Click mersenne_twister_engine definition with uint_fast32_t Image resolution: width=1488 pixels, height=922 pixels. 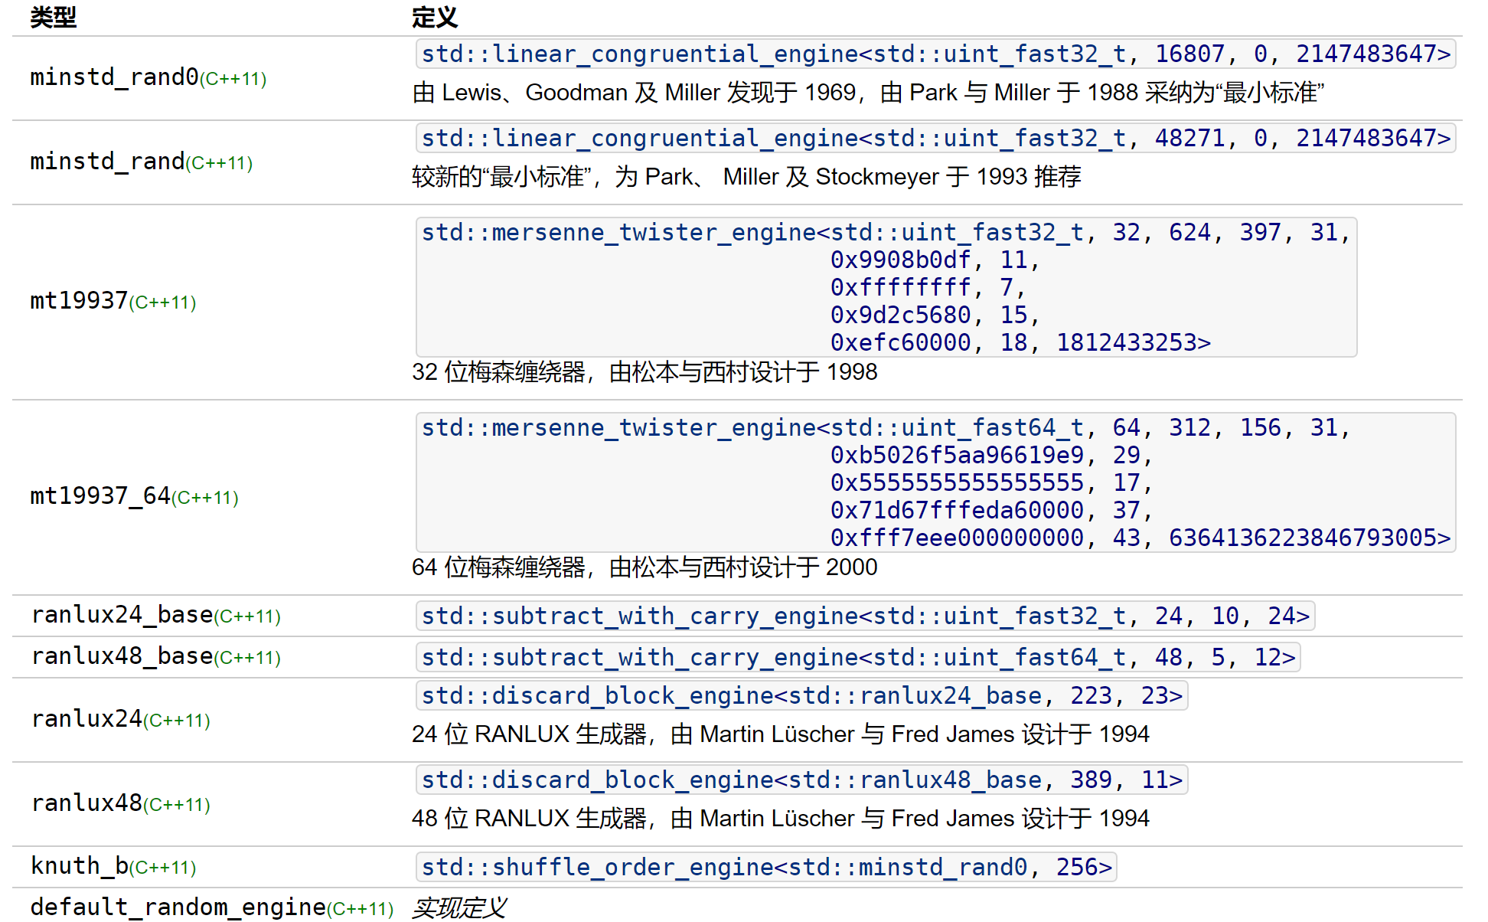pos(886,287)
